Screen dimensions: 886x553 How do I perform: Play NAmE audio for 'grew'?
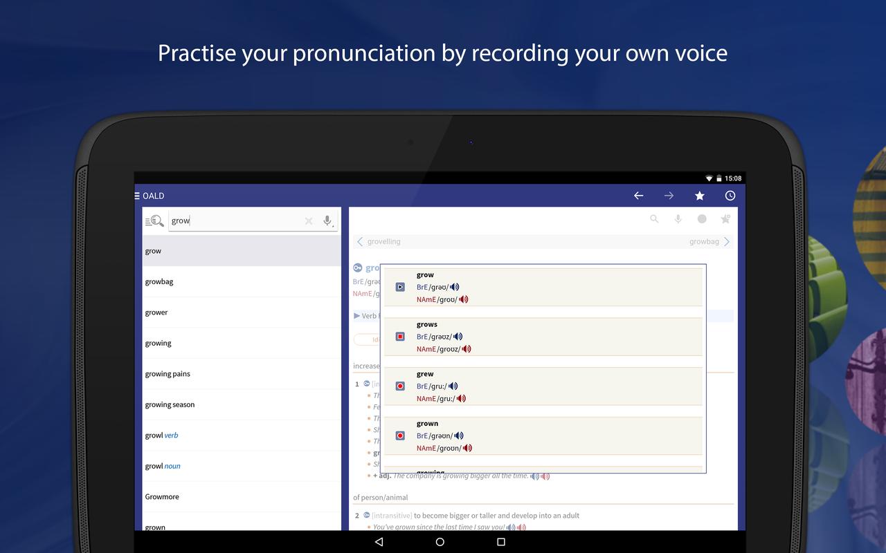462,398
